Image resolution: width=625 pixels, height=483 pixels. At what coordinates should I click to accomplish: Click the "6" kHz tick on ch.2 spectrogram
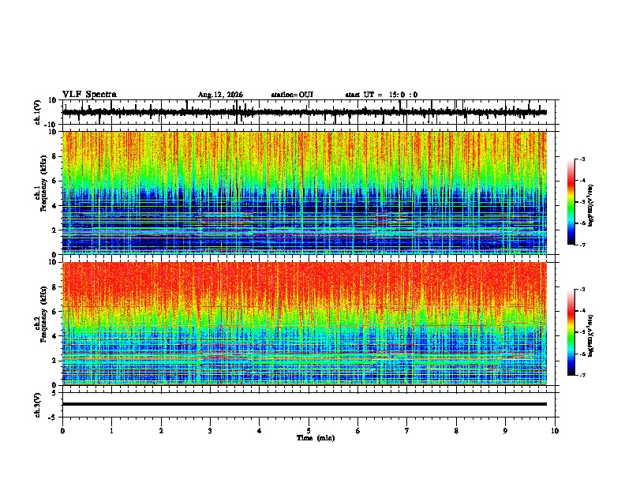click(54, 312)
